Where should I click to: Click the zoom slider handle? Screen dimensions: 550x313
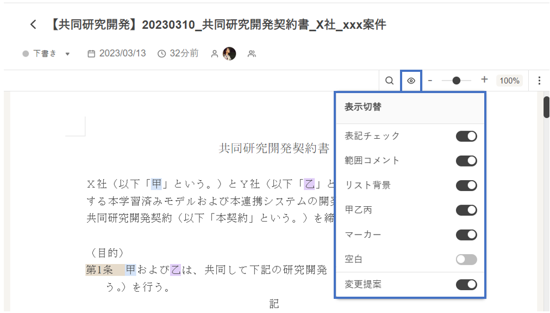pyautogui.click(x=457, y=81)
